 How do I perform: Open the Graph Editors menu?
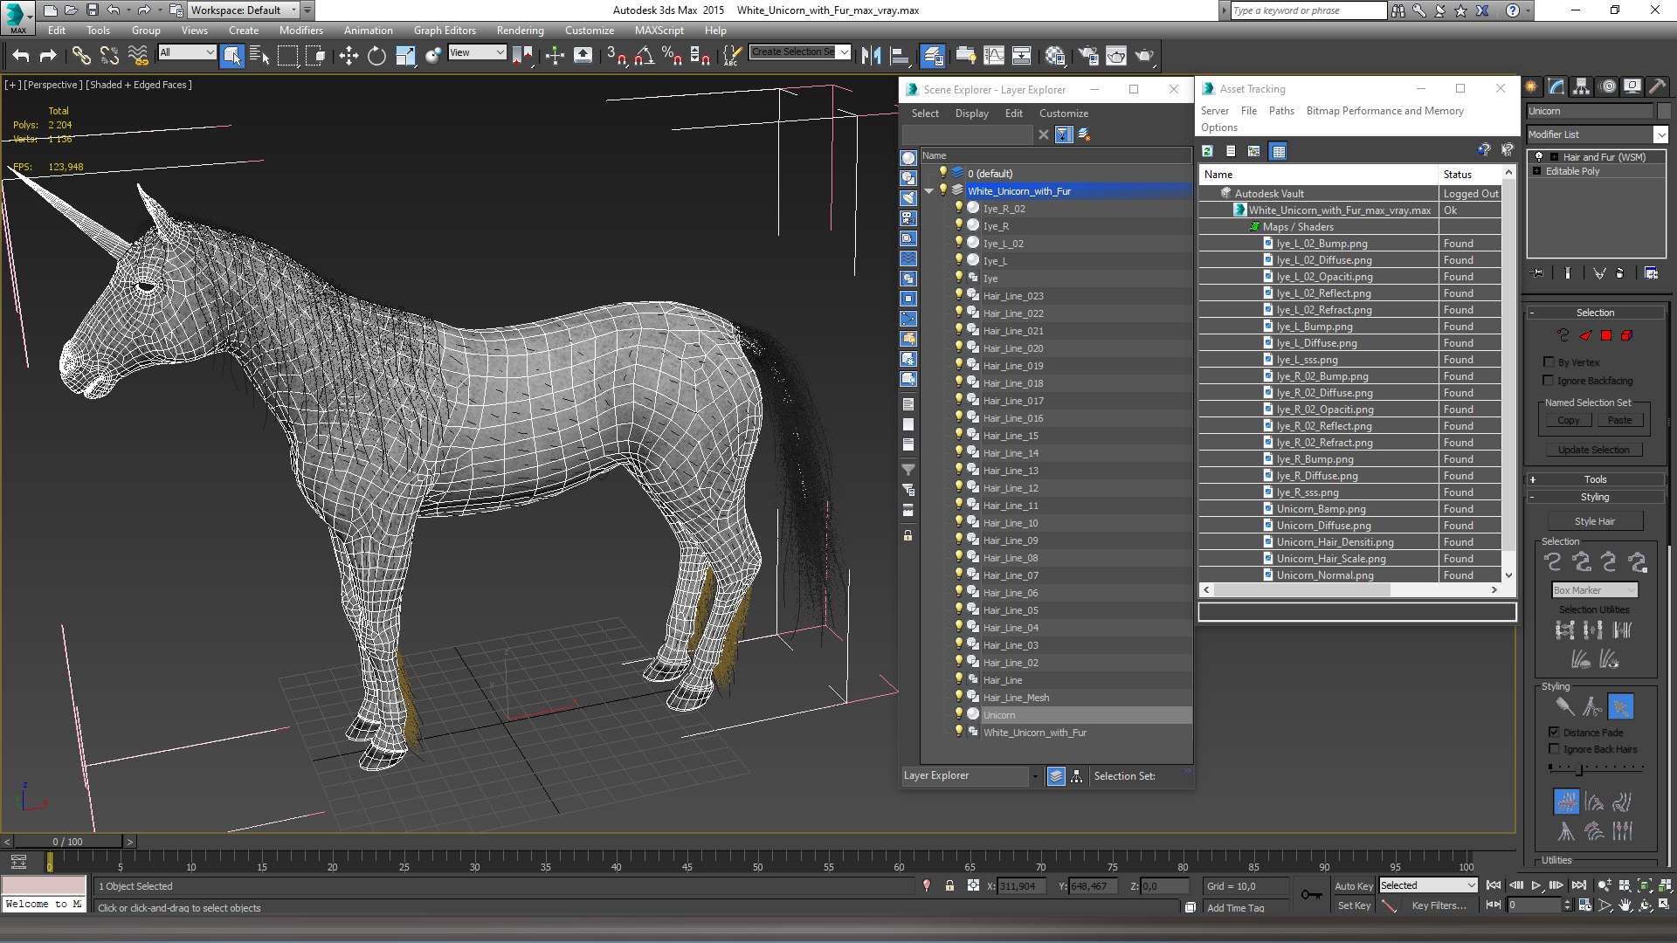pos(445,31)
